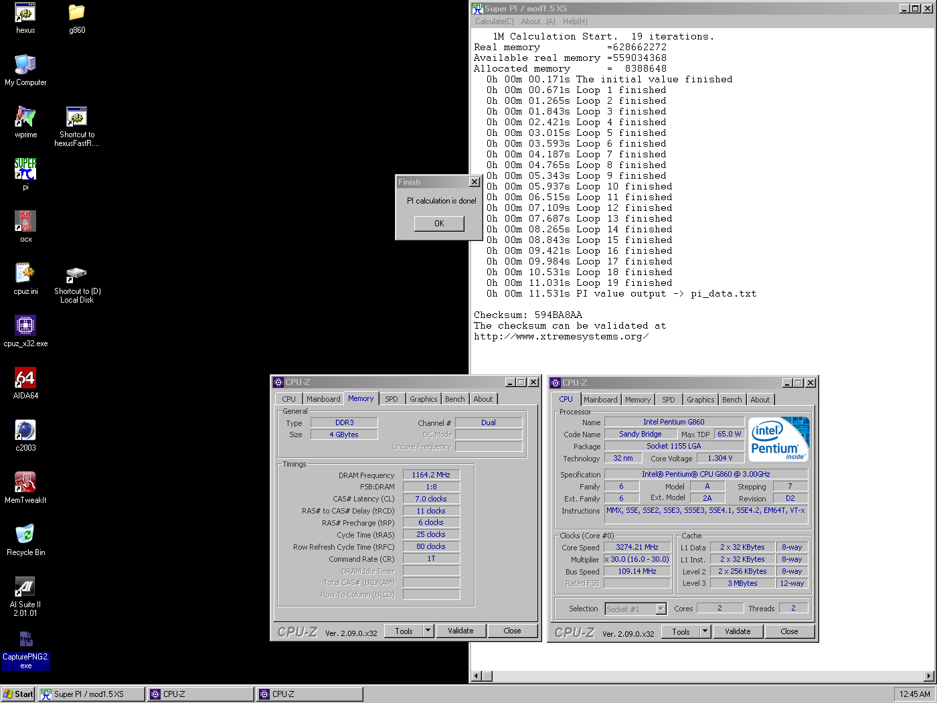Viewport: 937px width, 703px height.
Task: Click the Intel Pentium inside logo
Action: [779, 440]
